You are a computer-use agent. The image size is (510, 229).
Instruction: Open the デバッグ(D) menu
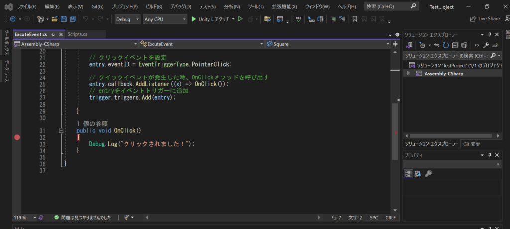[x=181, y=7]
